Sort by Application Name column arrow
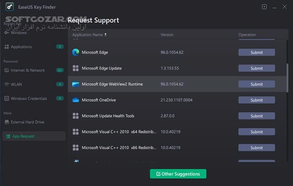Screen dimensions: 293x186 pyautogui.click(x=105, y=35)
